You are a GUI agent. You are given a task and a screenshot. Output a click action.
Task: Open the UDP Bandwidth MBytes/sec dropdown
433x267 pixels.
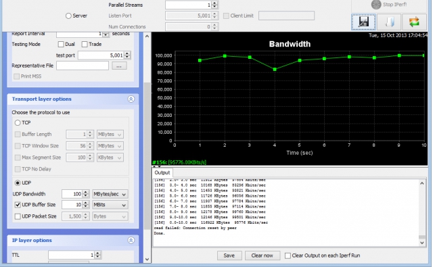[110, 194]
